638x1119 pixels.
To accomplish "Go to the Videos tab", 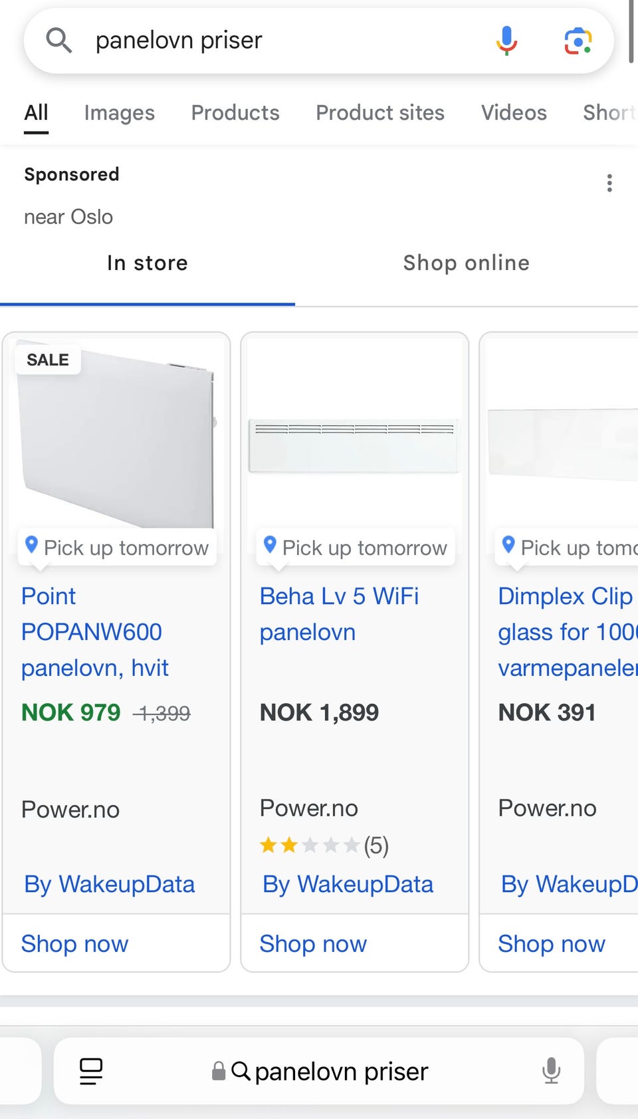I will click(x=514, y=113).
